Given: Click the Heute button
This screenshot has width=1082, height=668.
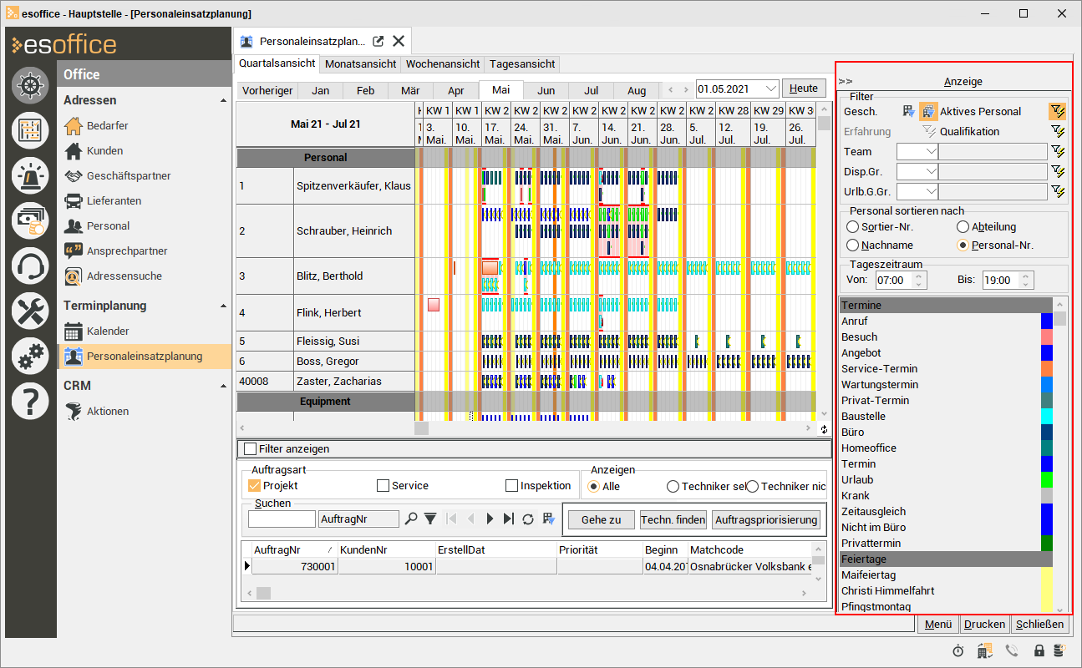Looking at the screenshot, I should tap(804, 89).
